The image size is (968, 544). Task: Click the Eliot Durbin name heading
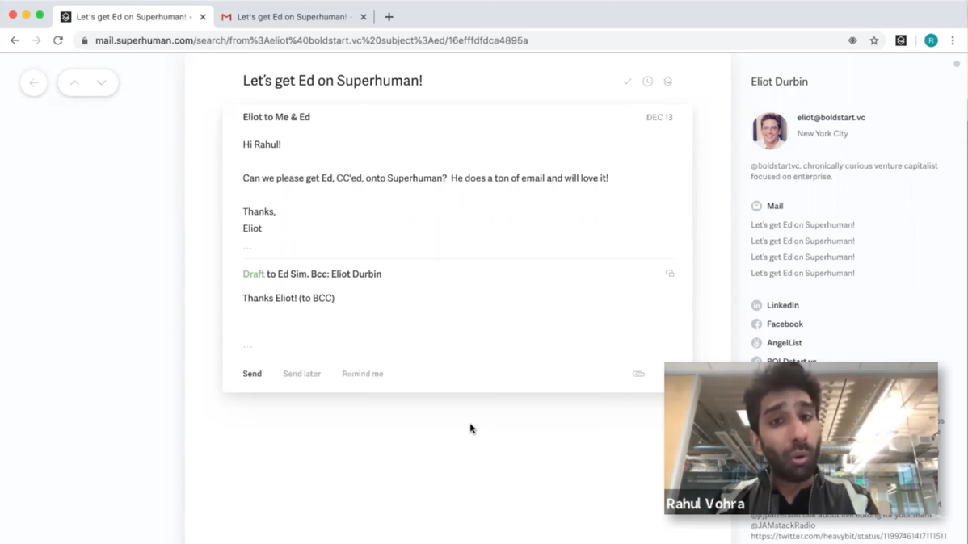tap(779, 82)
